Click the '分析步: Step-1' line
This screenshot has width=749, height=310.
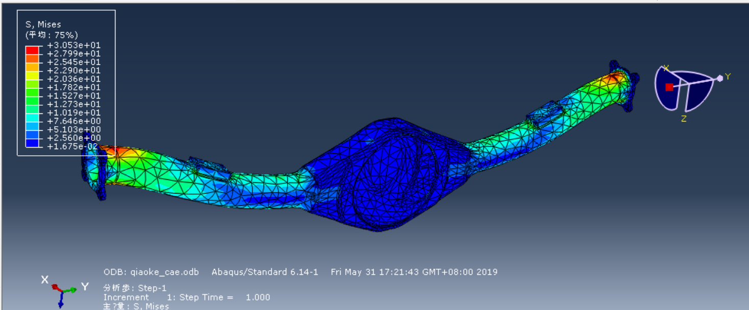point(135,288)
